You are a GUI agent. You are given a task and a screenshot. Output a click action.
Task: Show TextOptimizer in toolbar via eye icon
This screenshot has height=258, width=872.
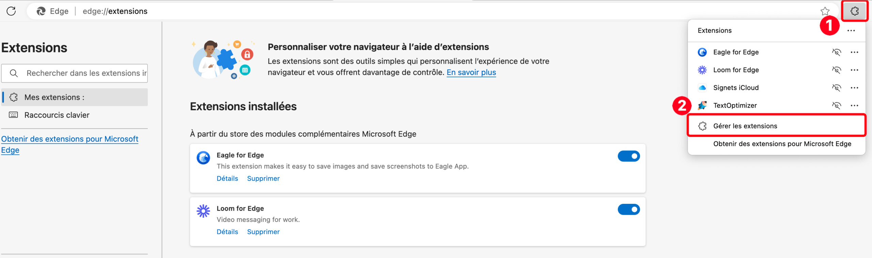coord(836,105)
